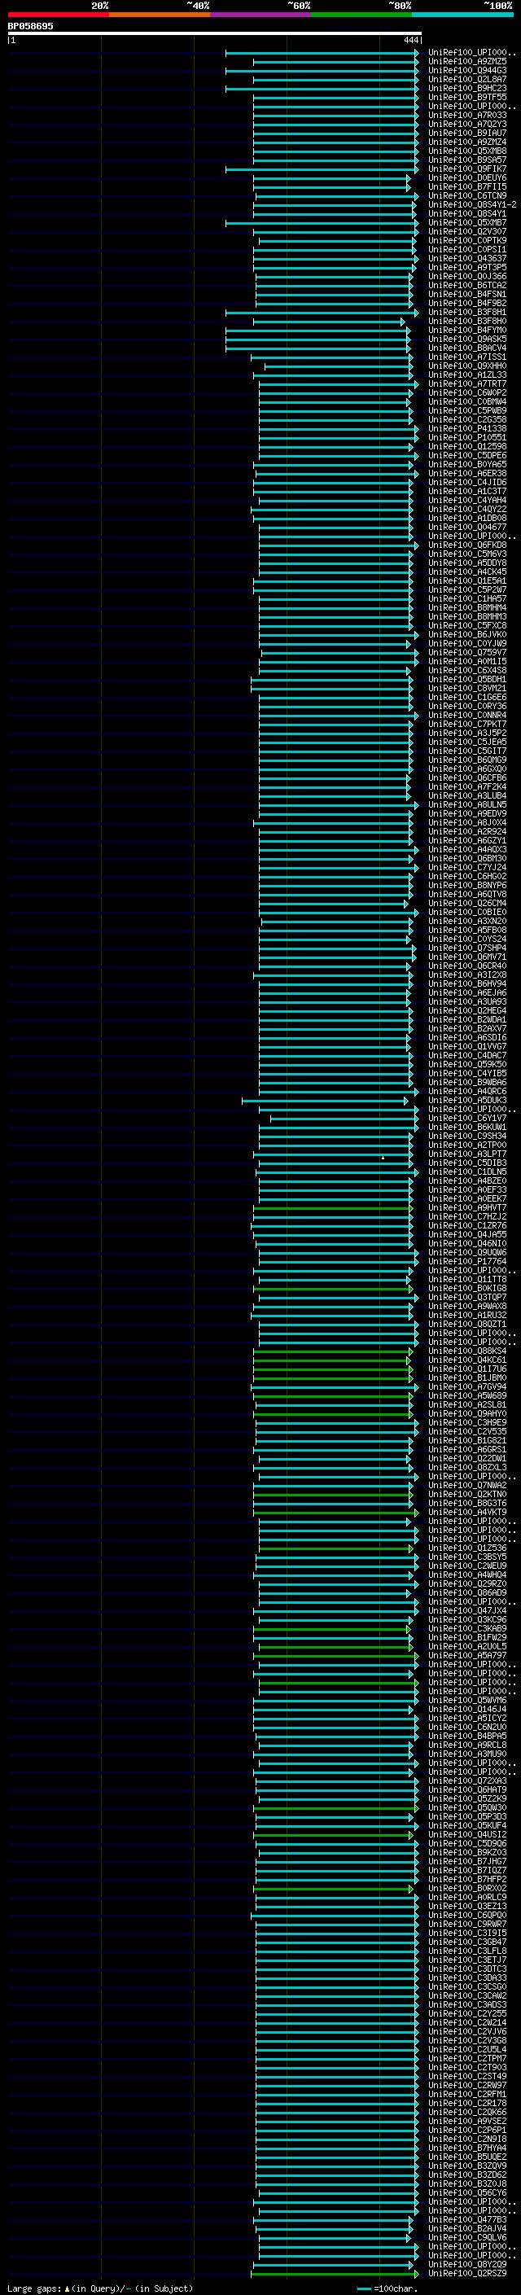Screen dimensions: 521x2295
Task: Select hit label UniRef100_C3GB47
Action: coord(467,1942)
